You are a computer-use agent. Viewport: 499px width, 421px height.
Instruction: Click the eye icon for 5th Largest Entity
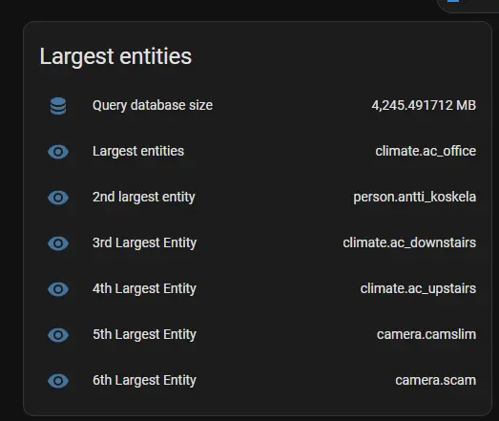[x=58, y=335]
